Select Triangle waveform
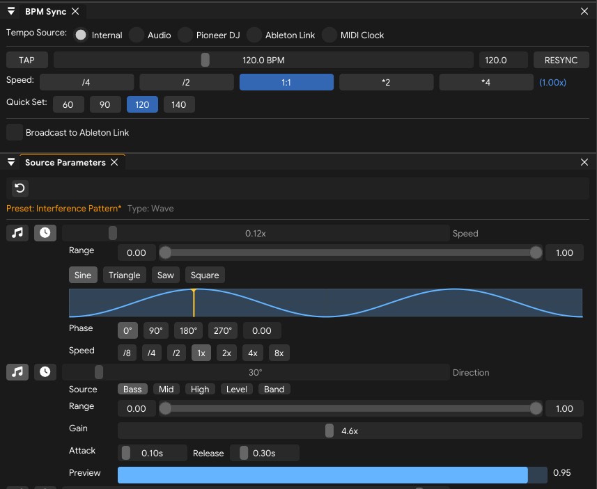The width and height of the screenshot is (597, 489). (x=125, y=275)
